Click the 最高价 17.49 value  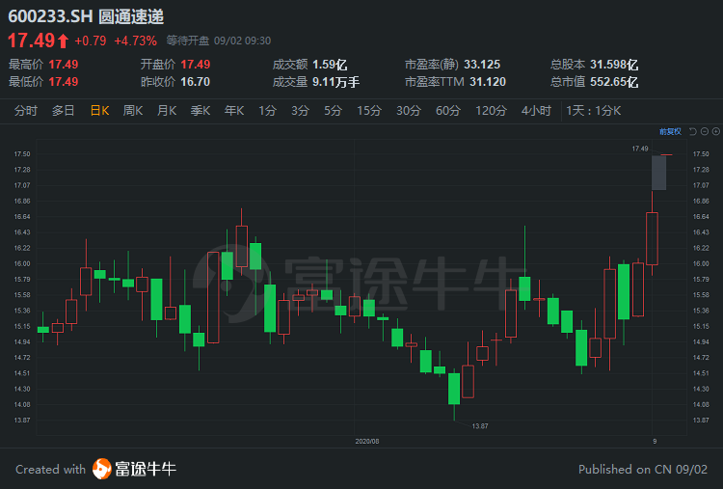[64, 65]
